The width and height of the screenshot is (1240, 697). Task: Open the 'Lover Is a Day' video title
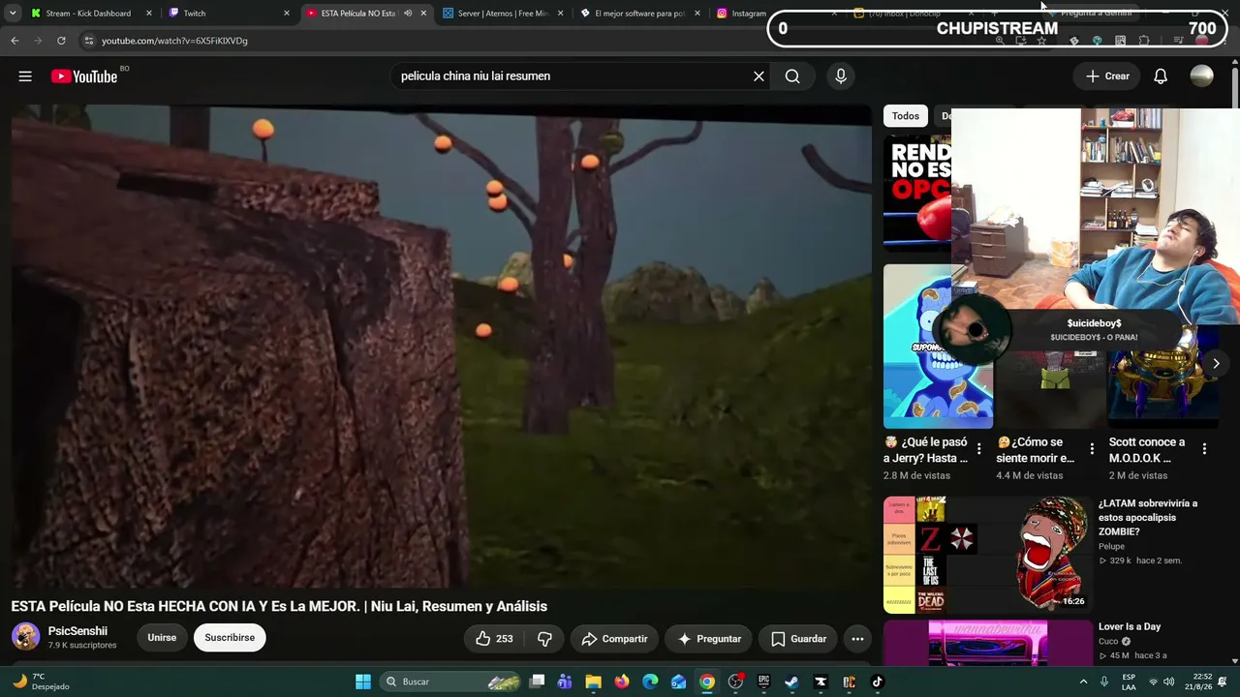click(x=1130, y=626)
